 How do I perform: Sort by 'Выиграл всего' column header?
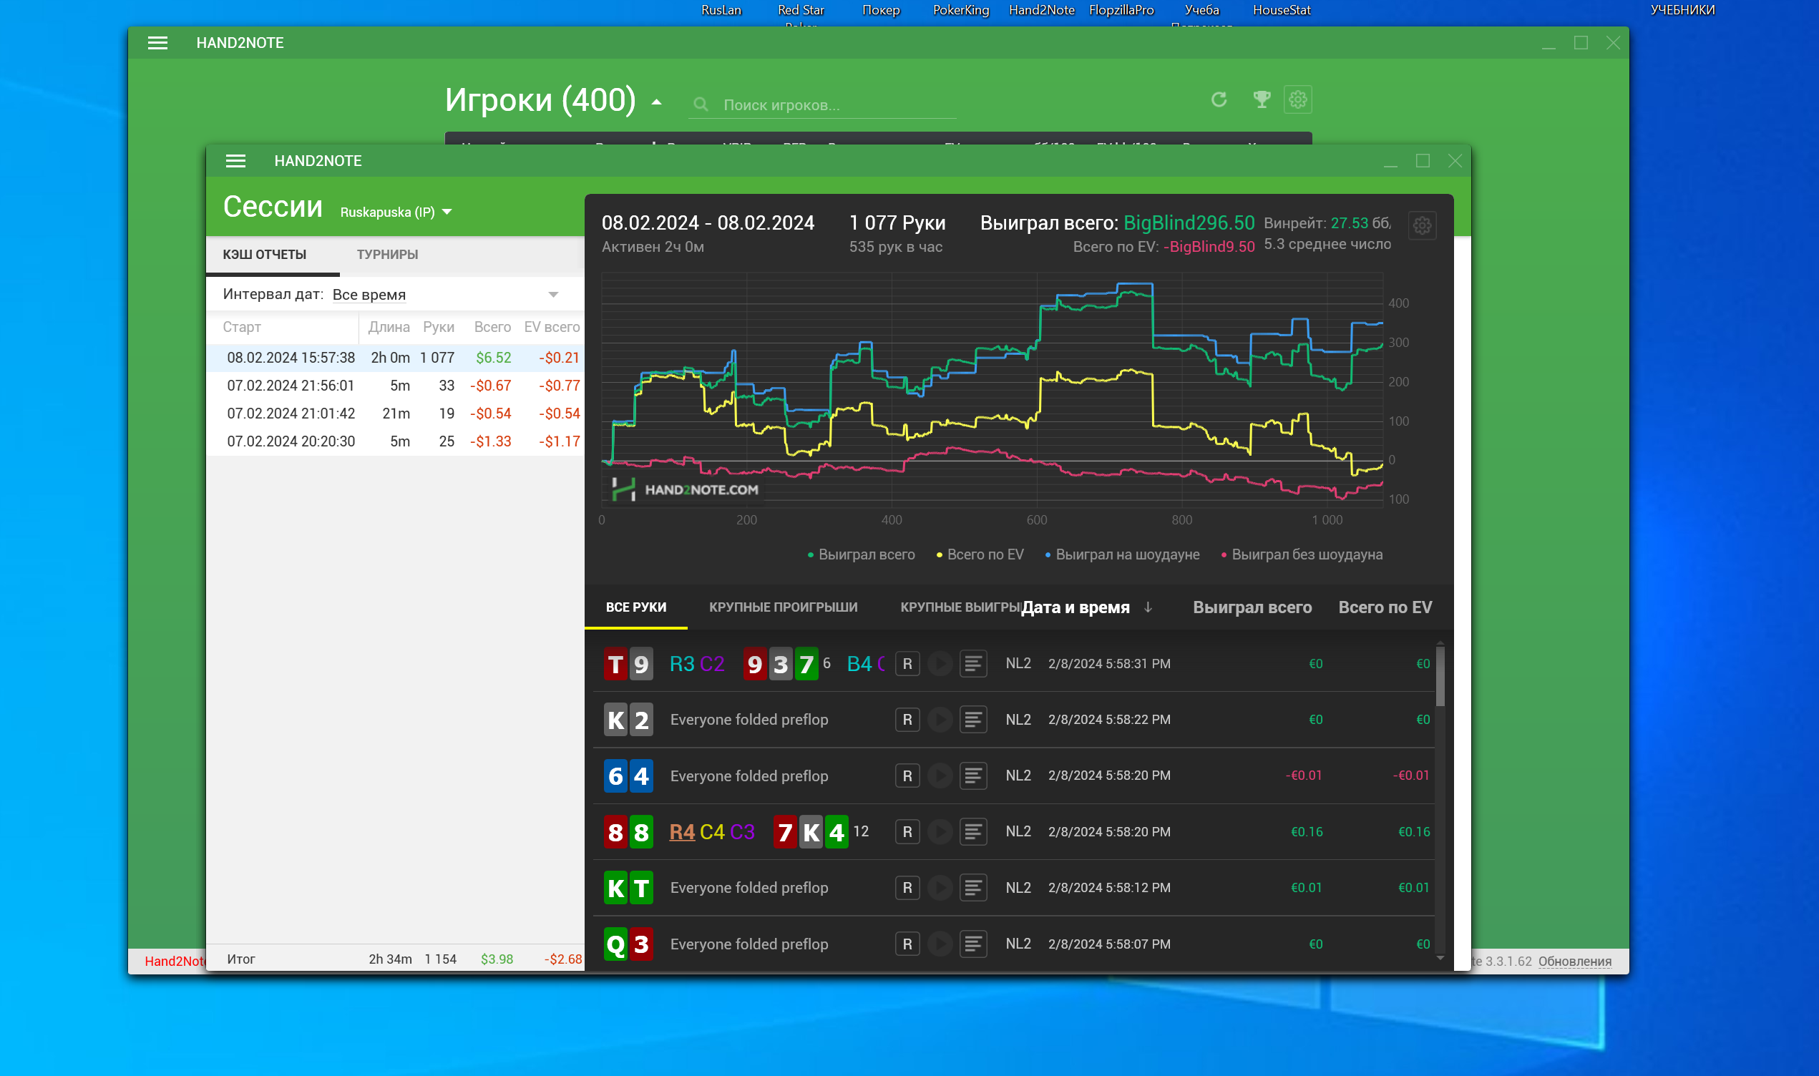click(1252, 607)
